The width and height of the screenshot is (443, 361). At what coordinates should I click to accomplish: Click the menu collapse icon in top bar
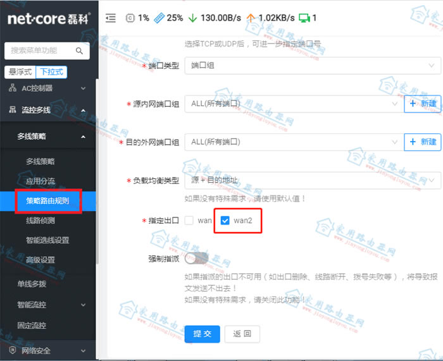pyautogui.click(x=111, y=18)
